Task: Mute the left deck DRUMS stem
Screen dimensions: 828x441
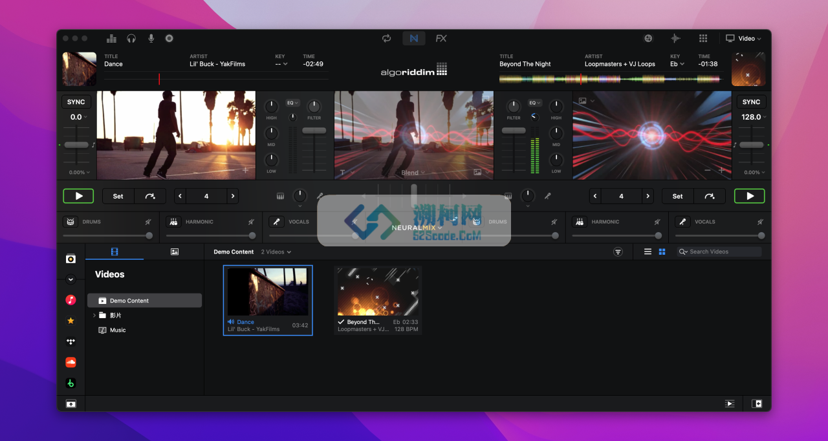Action: coord(148,222)
